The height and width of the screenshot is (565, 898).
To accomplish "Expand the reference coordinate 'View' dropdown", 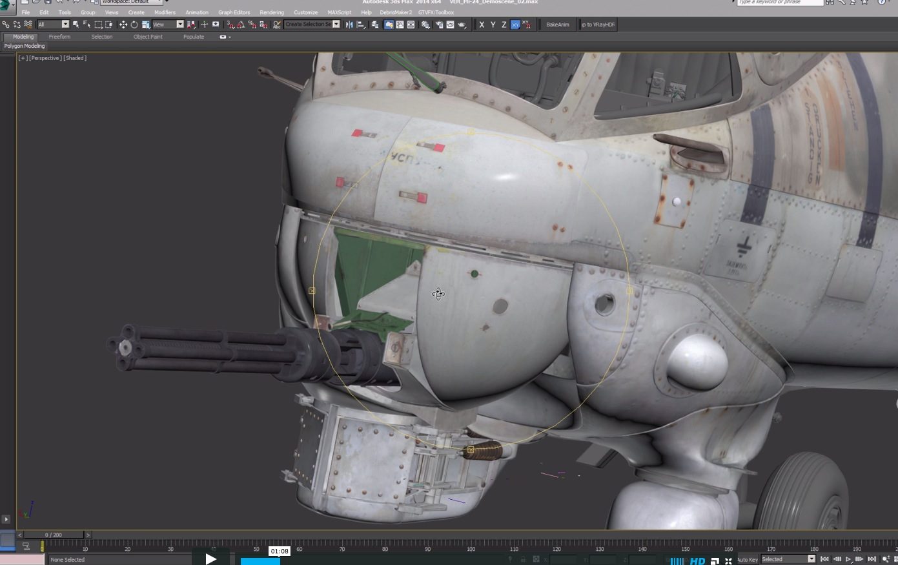I will pyautogui.click(x=179, y=25).
